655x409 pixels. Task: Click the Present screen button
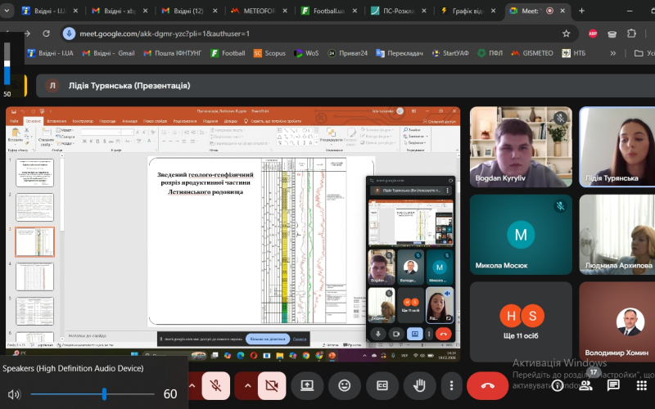(x=306, y=385)
